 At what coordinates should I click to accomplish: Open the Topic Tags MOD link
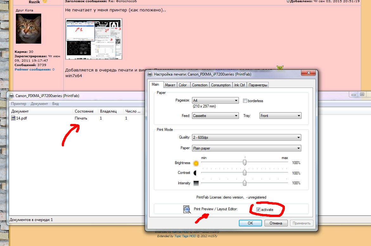[x=185, y=236]
